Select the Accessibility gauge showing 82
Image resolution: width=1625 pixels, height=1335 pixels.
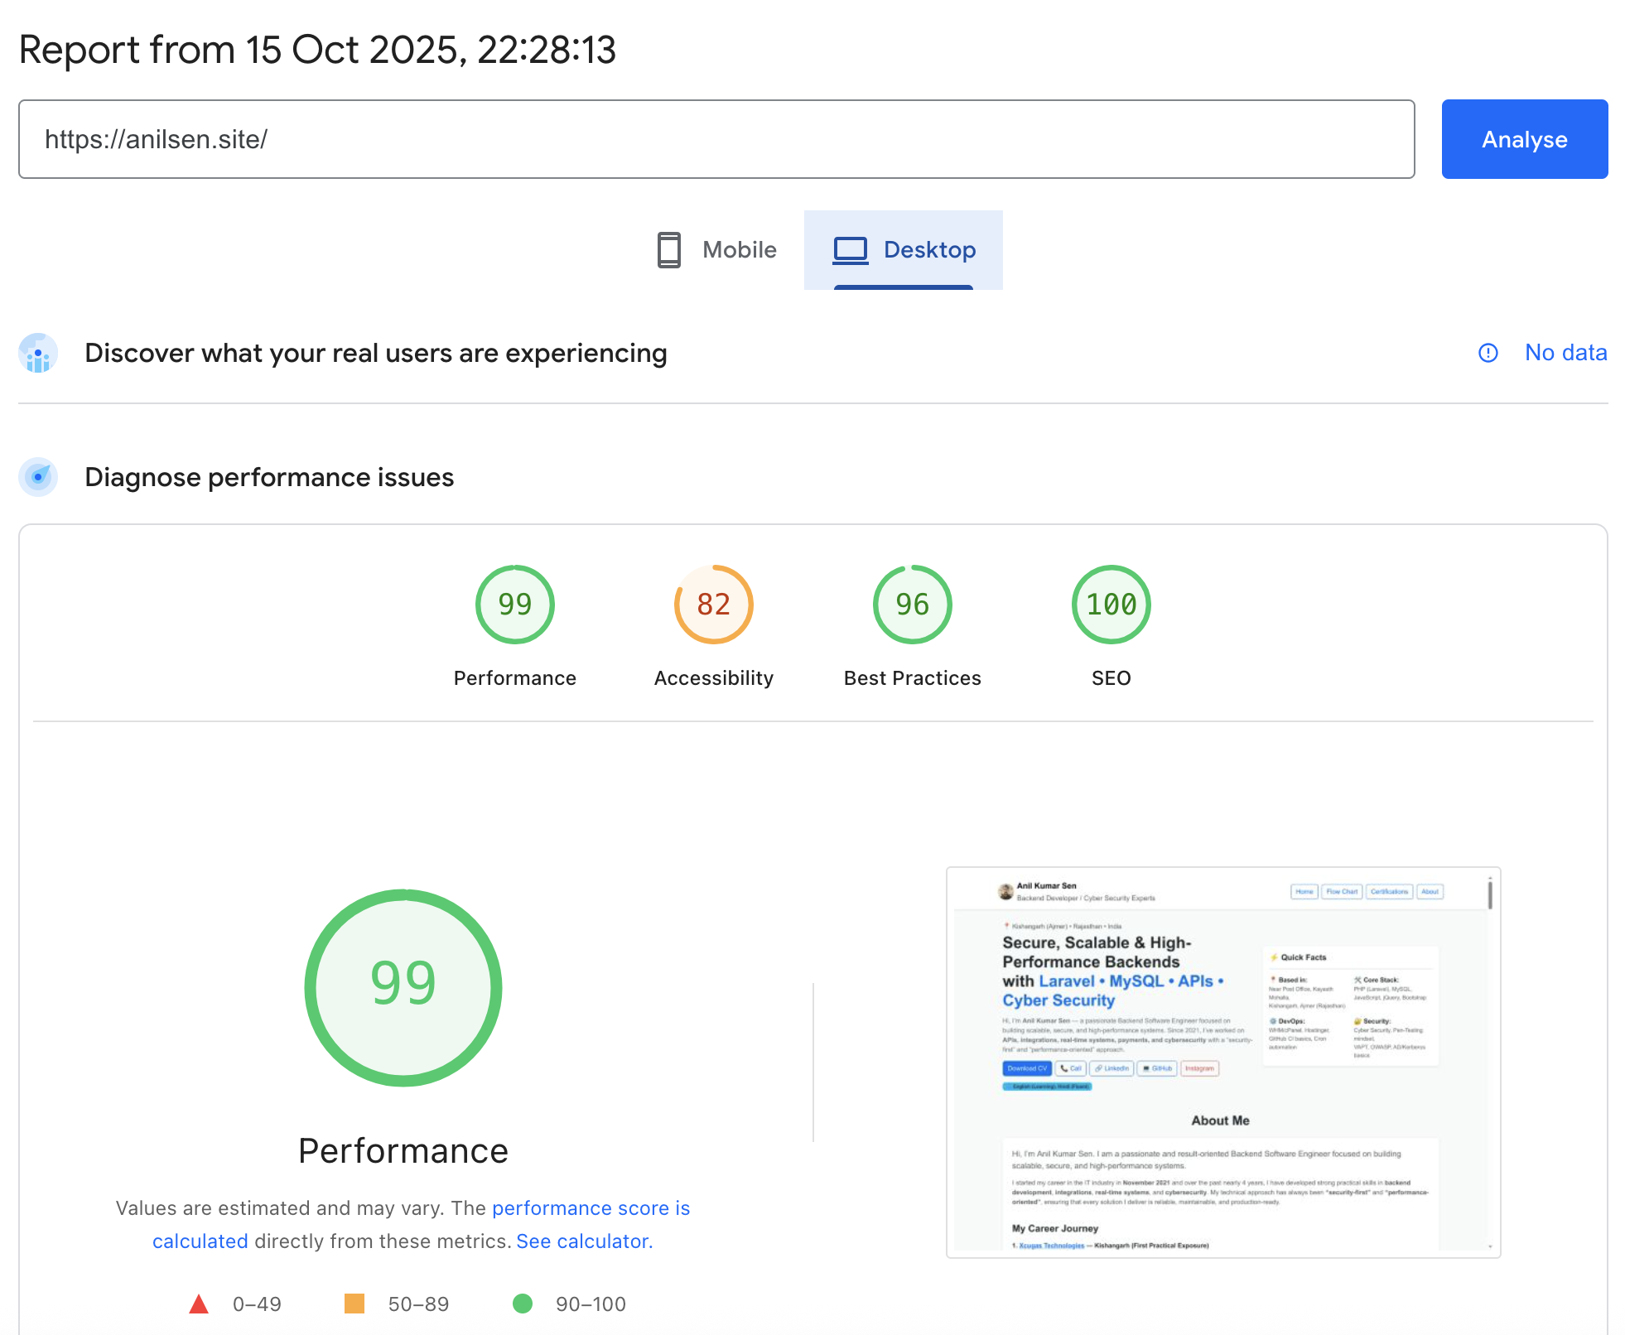(x=713, y=605)
